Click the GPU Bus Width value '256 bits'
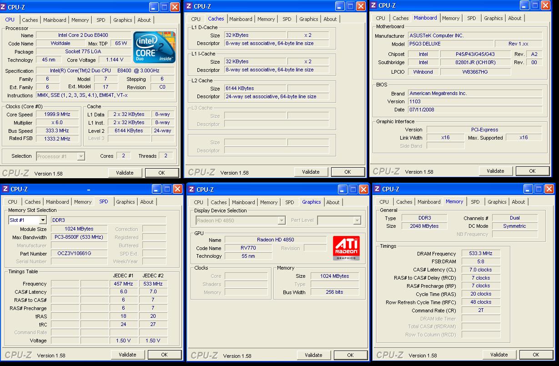This screenshot has height=366, width=559. coord(334,292)
